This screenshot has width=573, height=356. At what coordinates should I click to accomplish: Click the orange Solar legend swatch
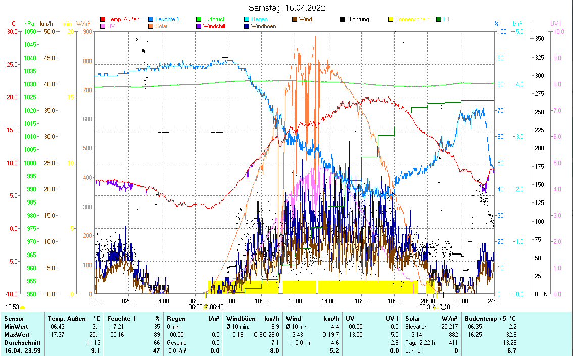pos(151,26)
